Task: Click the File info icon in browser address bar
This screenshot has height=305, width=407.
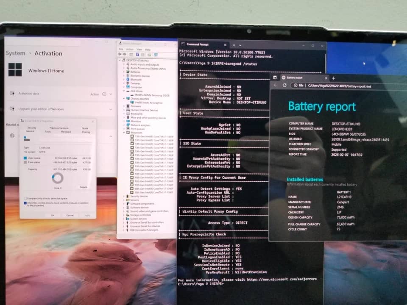Action: pyautogui.click(x=295, y=86)
